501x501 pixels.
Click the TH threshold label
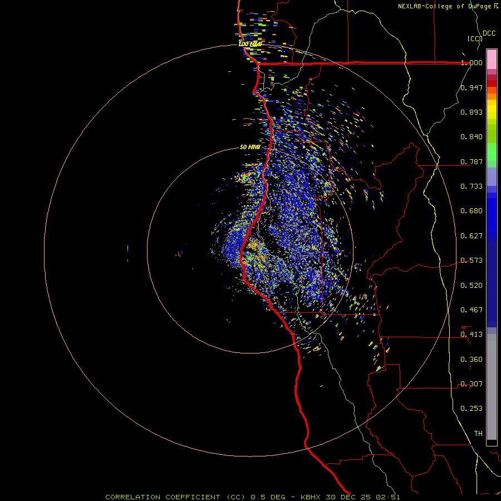pos(478,434)
